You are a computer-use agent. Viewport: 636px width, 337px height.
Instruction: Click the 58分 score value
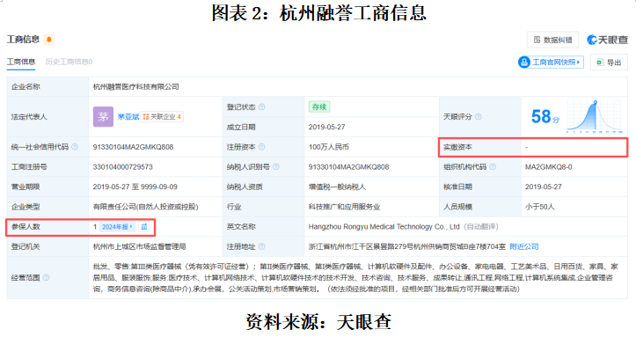(545, 117)
